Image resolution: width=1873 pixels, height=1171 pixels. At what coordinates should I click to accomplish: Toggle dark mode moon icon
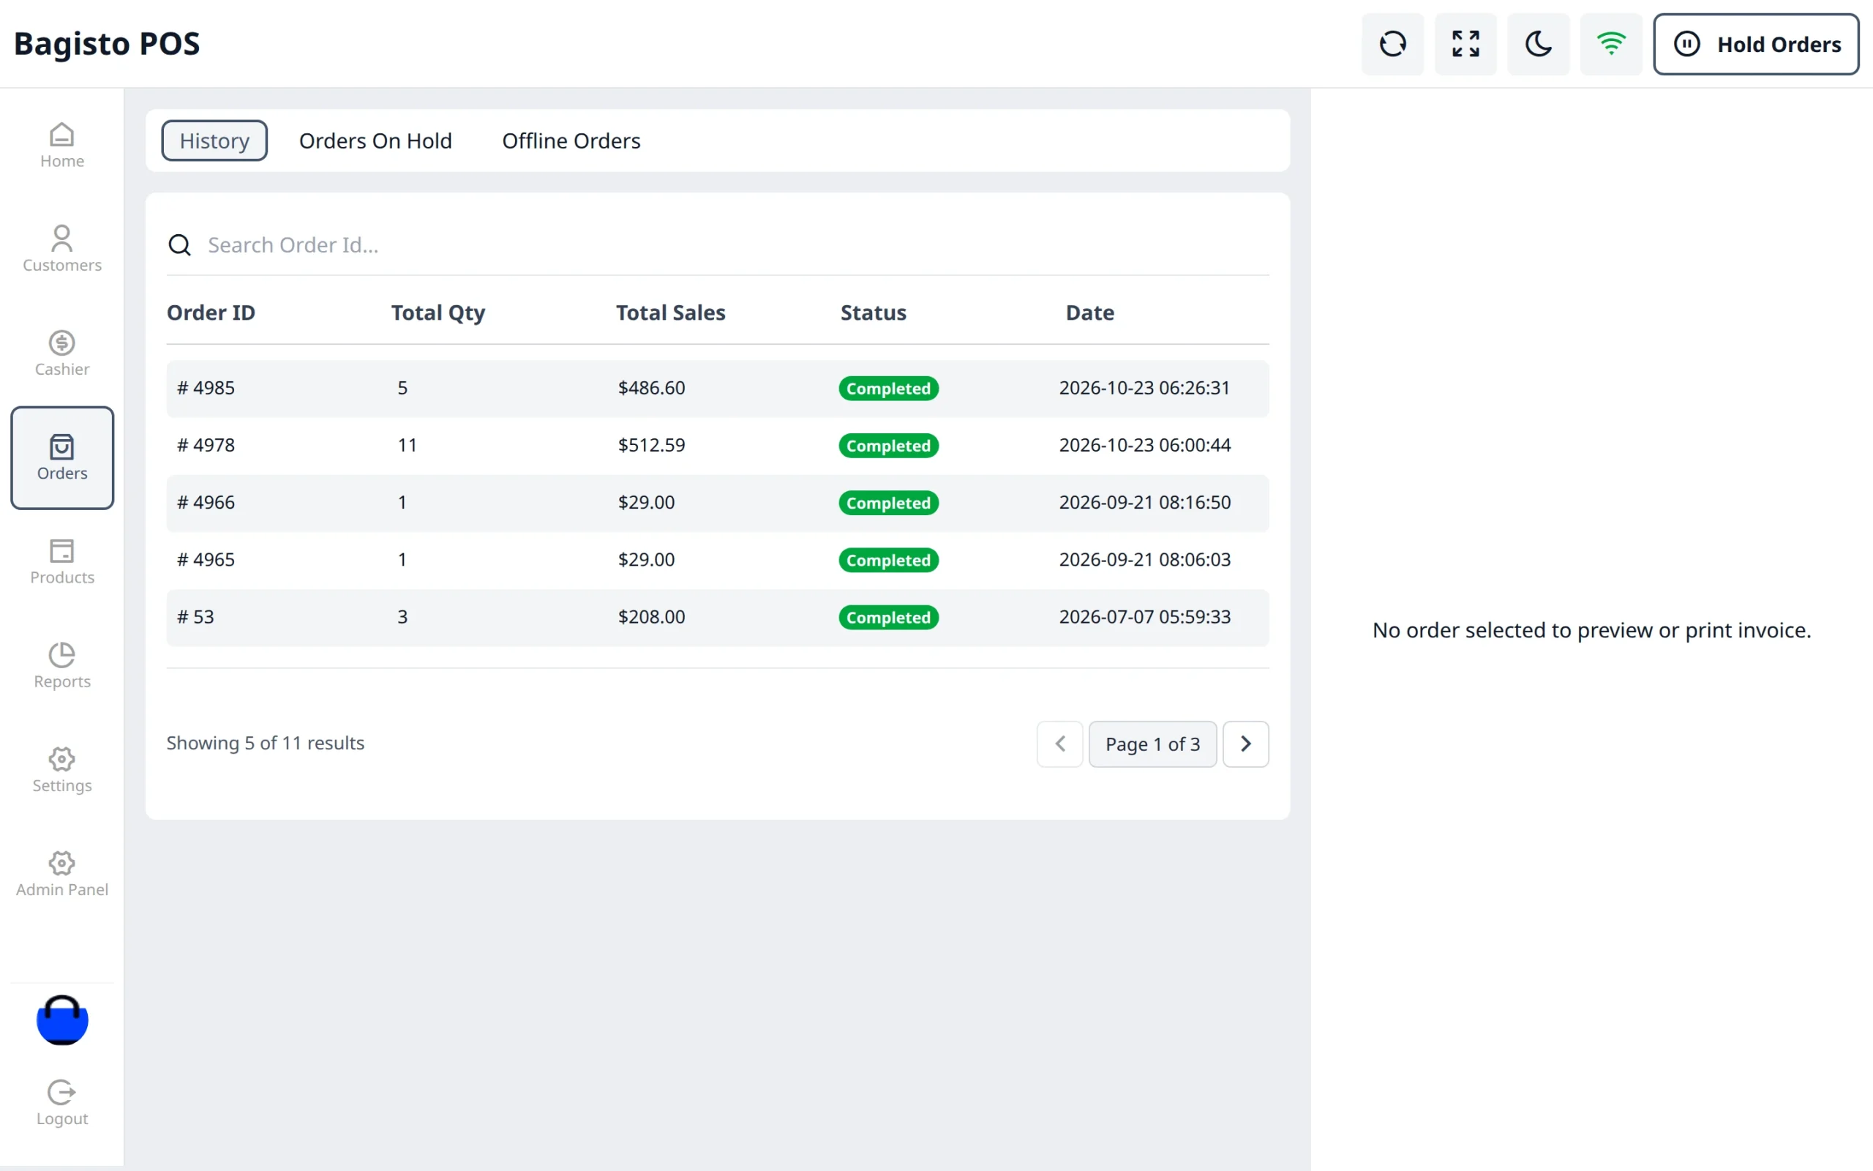coord(1538,44)
